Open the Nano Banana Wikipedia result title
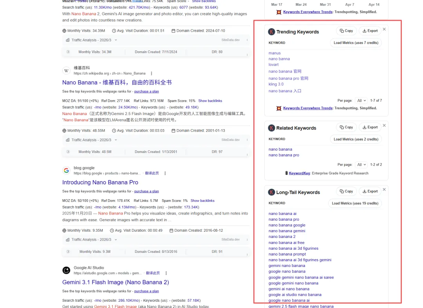 point(117,83)
